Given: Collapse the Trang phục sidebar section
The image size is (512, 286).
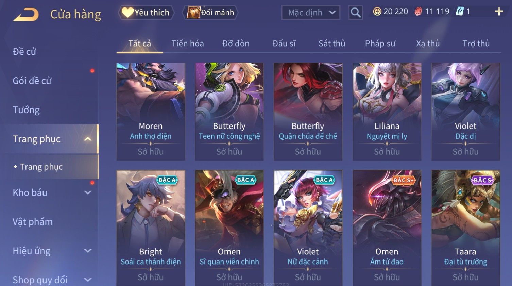Looking at the screenshot, I should (x=88, y=139).
